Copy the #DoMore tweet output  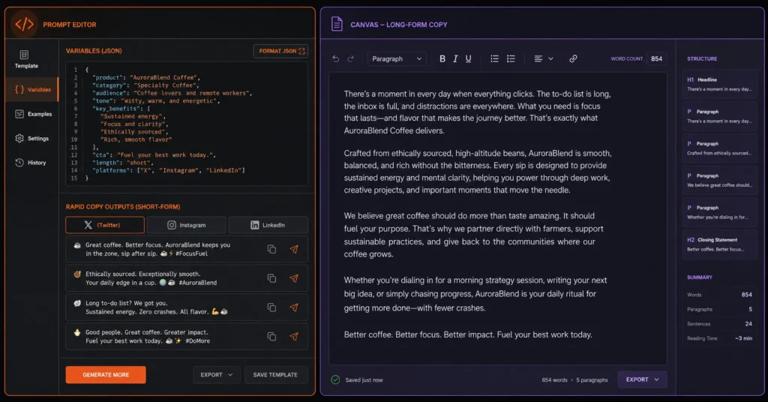coord(271,337)
